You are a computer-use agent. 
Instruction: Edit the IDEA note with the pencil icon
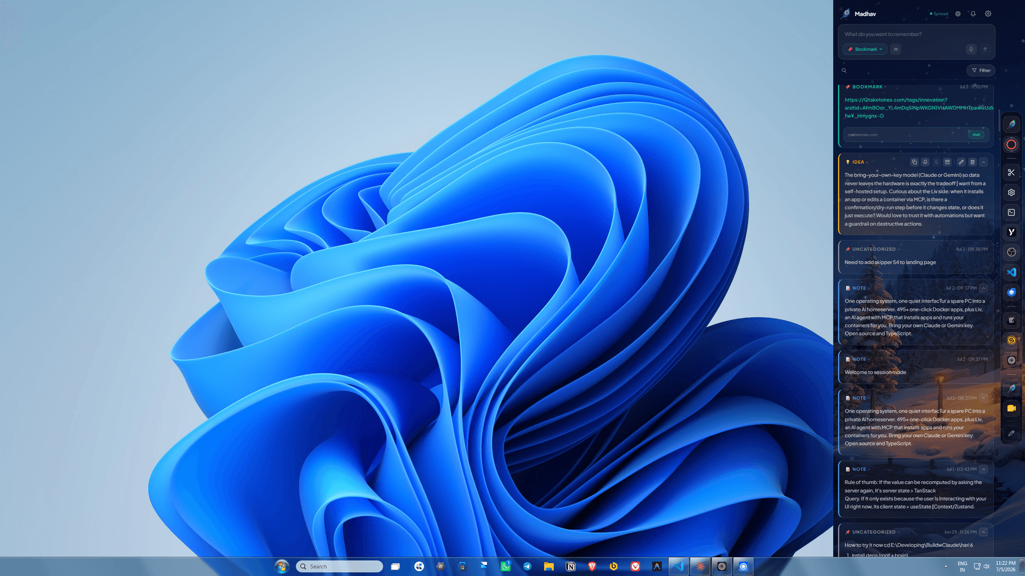coord(961,162)
